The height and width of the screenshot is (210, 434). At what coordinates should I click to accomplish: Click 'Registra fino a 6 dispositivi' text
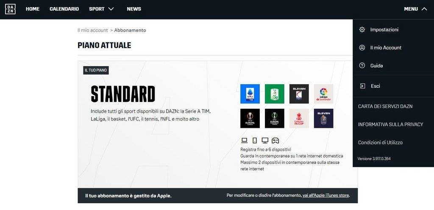[x=266, y=149]
